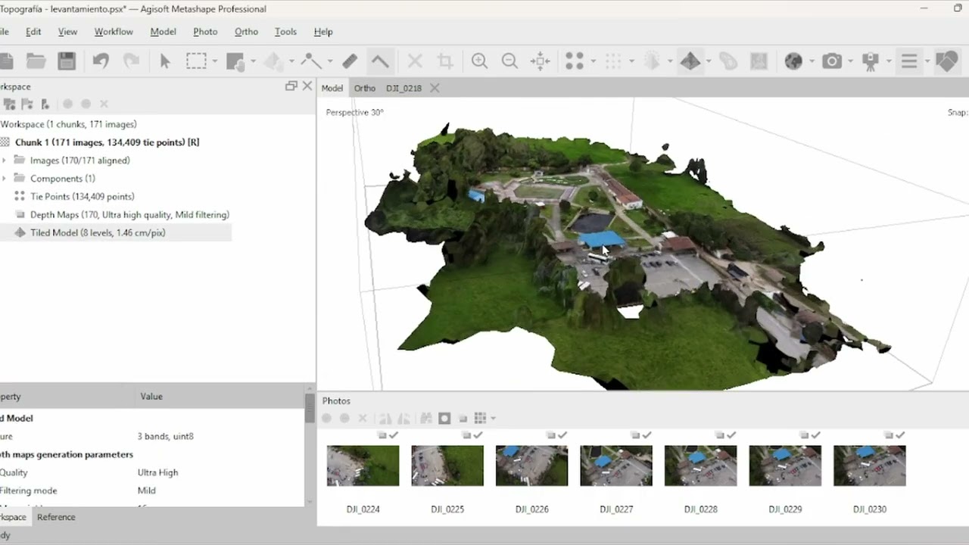The width and height of the screenshot is (969, 545).
Task: Click the list layout icon in toolbar
Action: click(909, 61)
